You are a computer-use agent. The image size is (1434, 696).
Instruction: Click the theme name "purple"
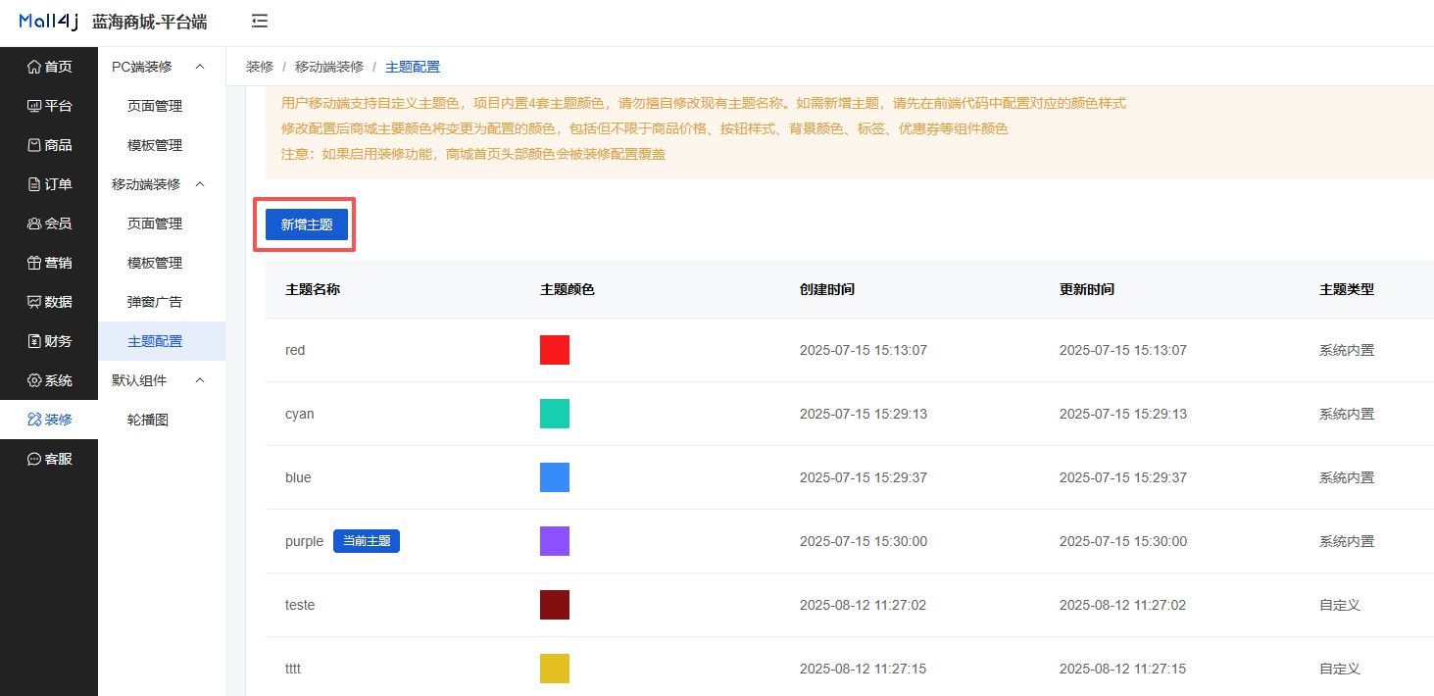[x=304, y=541]
